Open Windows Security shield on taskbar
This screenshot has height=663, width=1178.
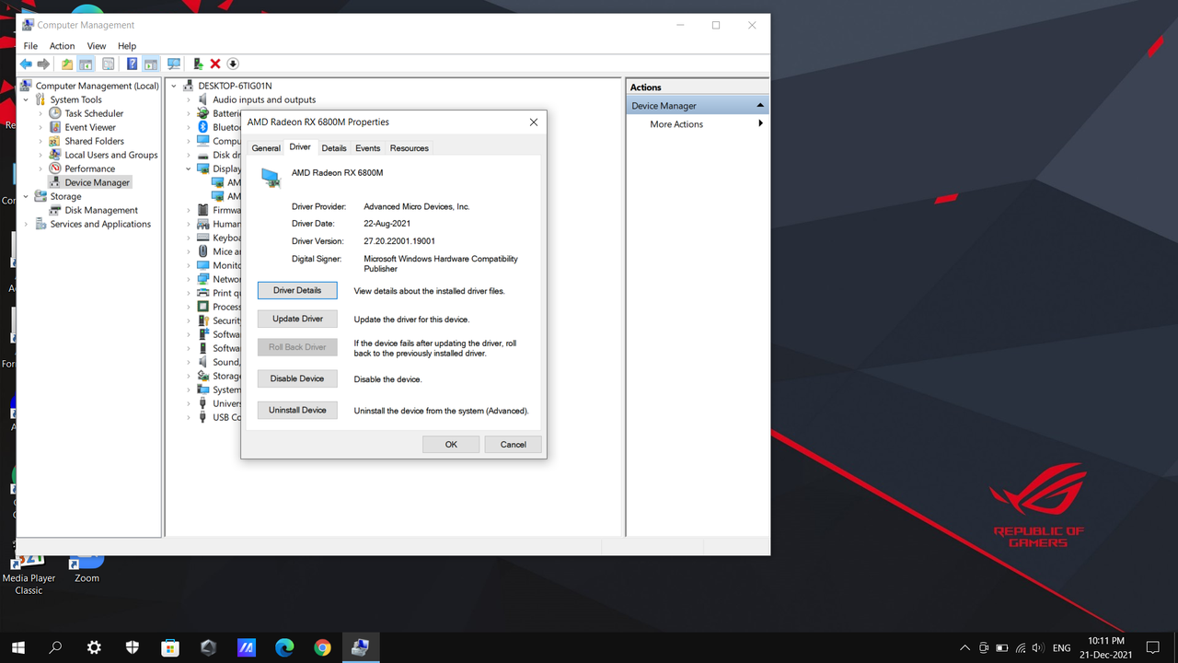pyautogui.click(x=133, y=647)
